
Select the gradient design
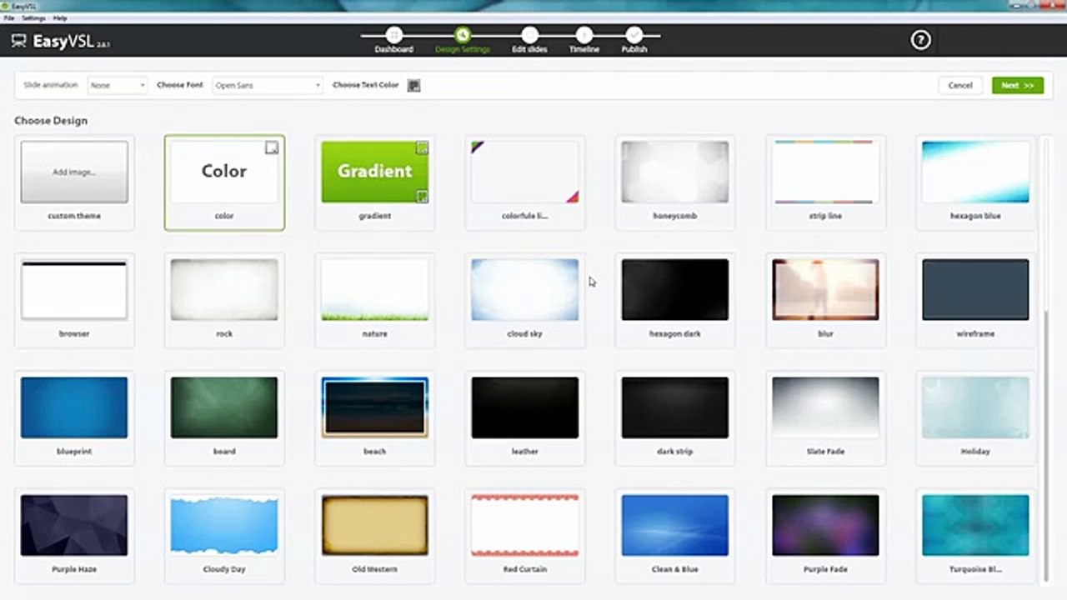click(x=375, y=182)
